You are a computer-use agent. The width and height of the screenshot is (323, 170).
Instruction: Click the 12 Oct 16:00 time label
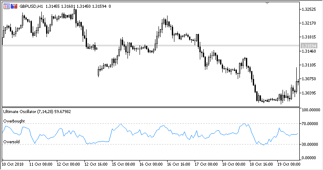click(96, 164)
